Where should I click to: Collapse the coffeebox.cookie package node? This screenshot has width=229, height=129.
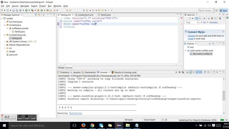[8, 28]
